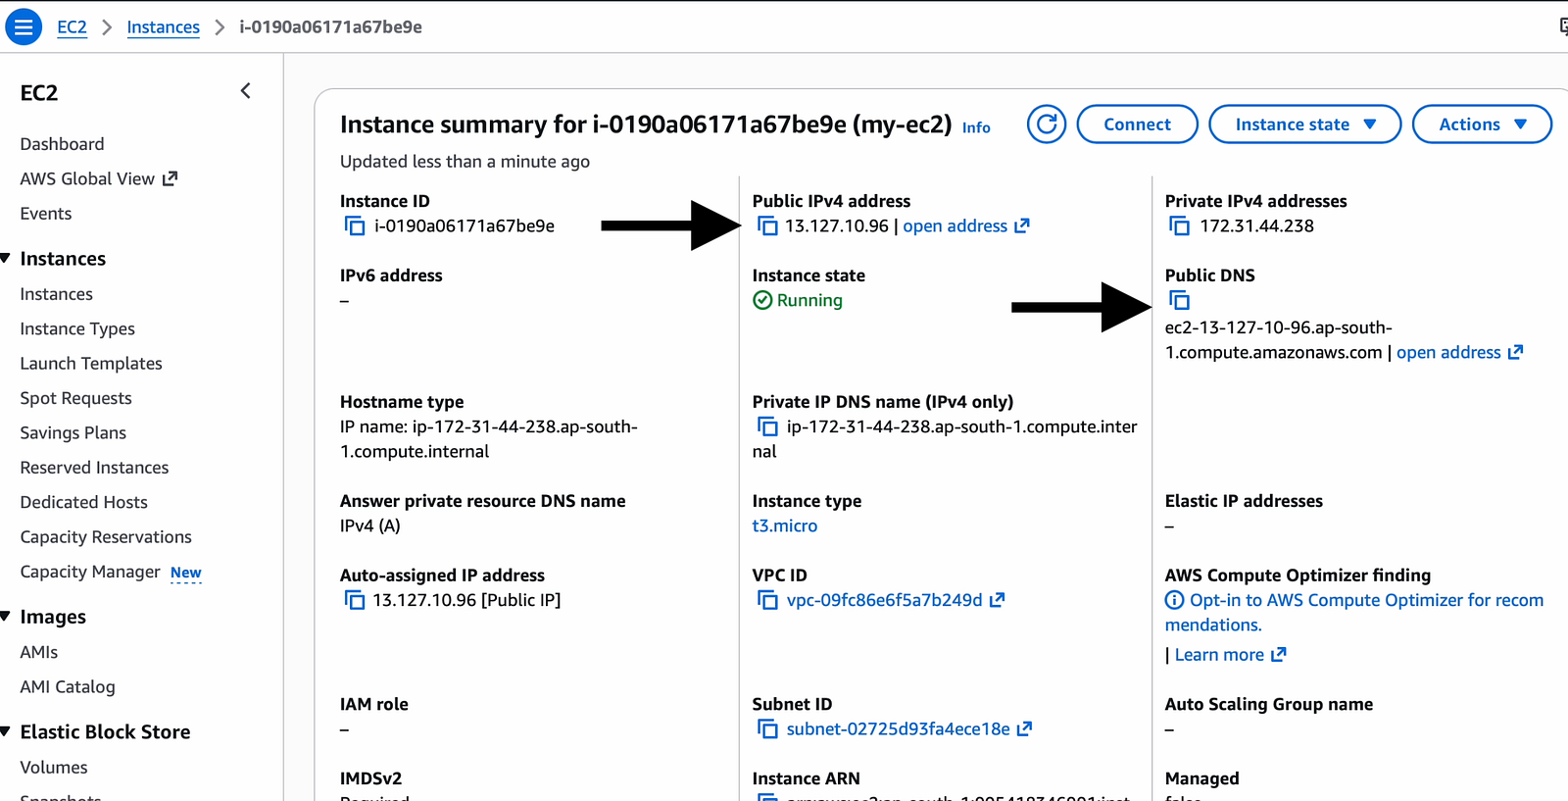Click the New badge beside Capacity Manager

tap(185, 573)
